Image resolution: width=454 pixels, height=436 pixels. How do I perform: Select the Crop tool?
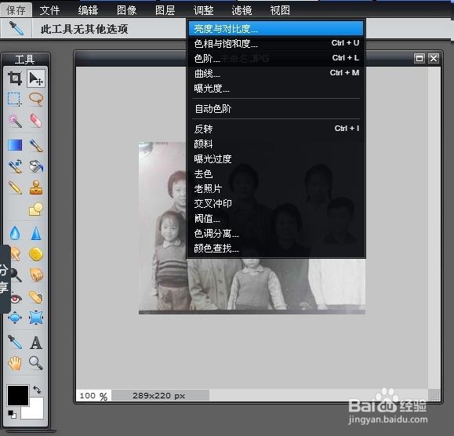point(15,78)
